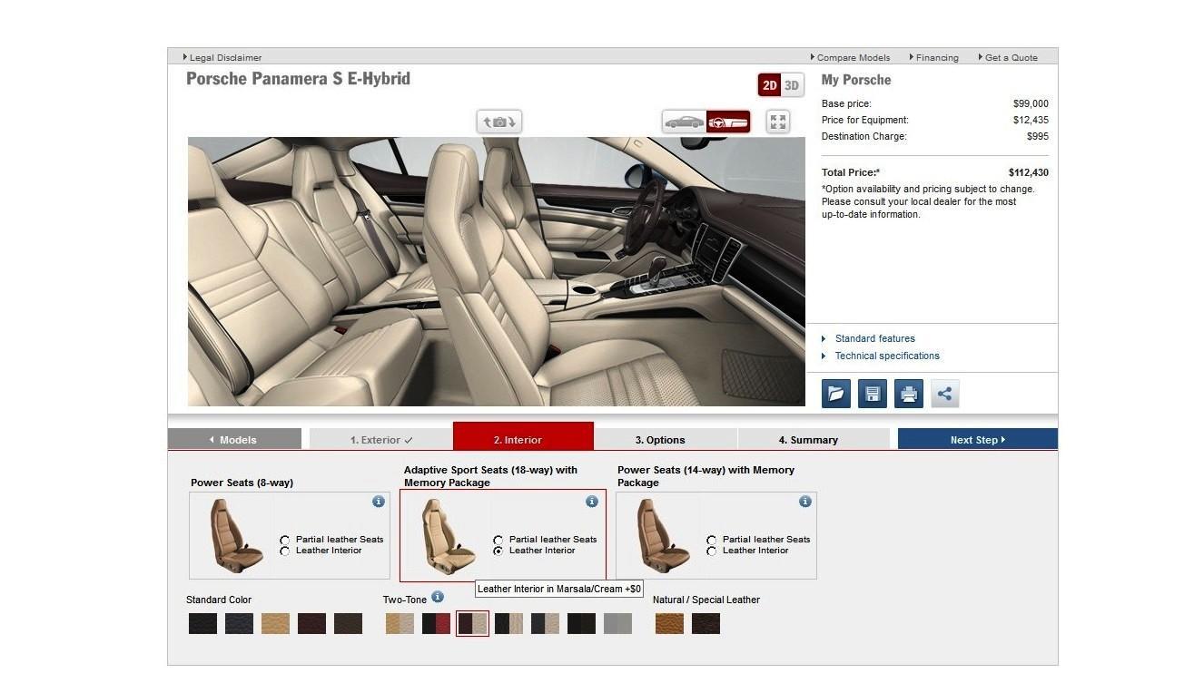The width and height of the screenshot is (1204, 673).
Task: Choose the dark blue/cream two-tone swatch
Action: [545, 623]
